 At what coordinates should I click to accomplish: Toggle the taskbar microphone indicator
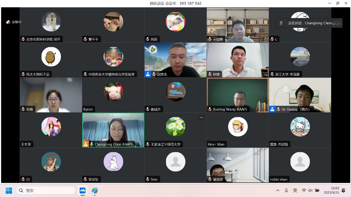click(287, 190)
